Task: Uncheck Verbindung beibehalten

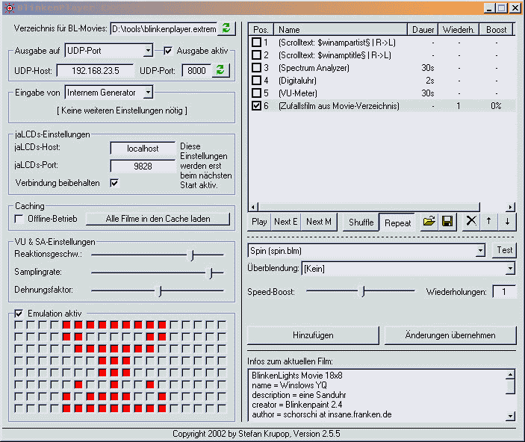Action: coord(114,183)
